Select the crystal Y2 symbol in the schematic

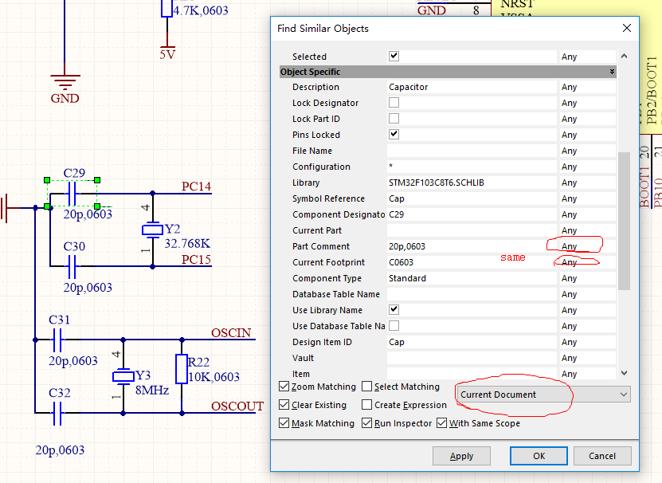click(x=152, y=230)
